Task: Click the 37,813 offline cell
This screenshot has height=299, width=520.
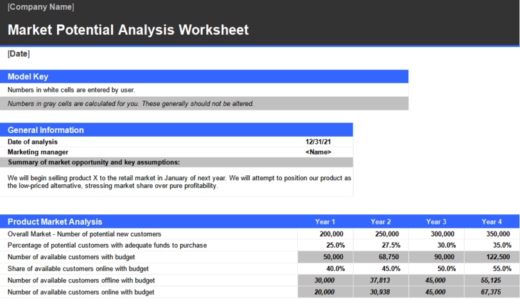Action: pos(381,280)
